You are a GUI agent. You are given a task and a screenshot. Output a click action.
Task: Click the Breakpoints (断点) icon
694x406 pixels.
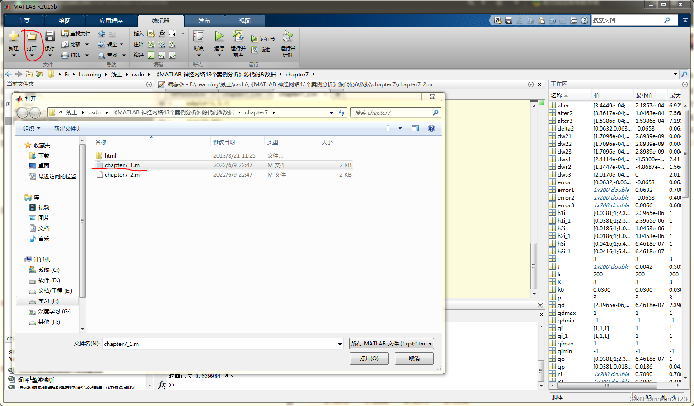point(199,36)
